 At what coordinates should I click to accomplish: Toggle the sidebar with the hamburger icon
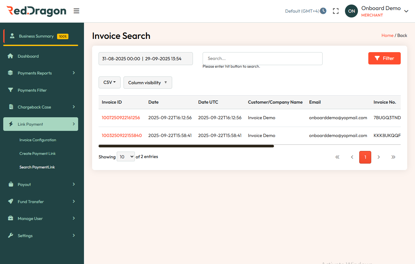(x=76, y=11)
